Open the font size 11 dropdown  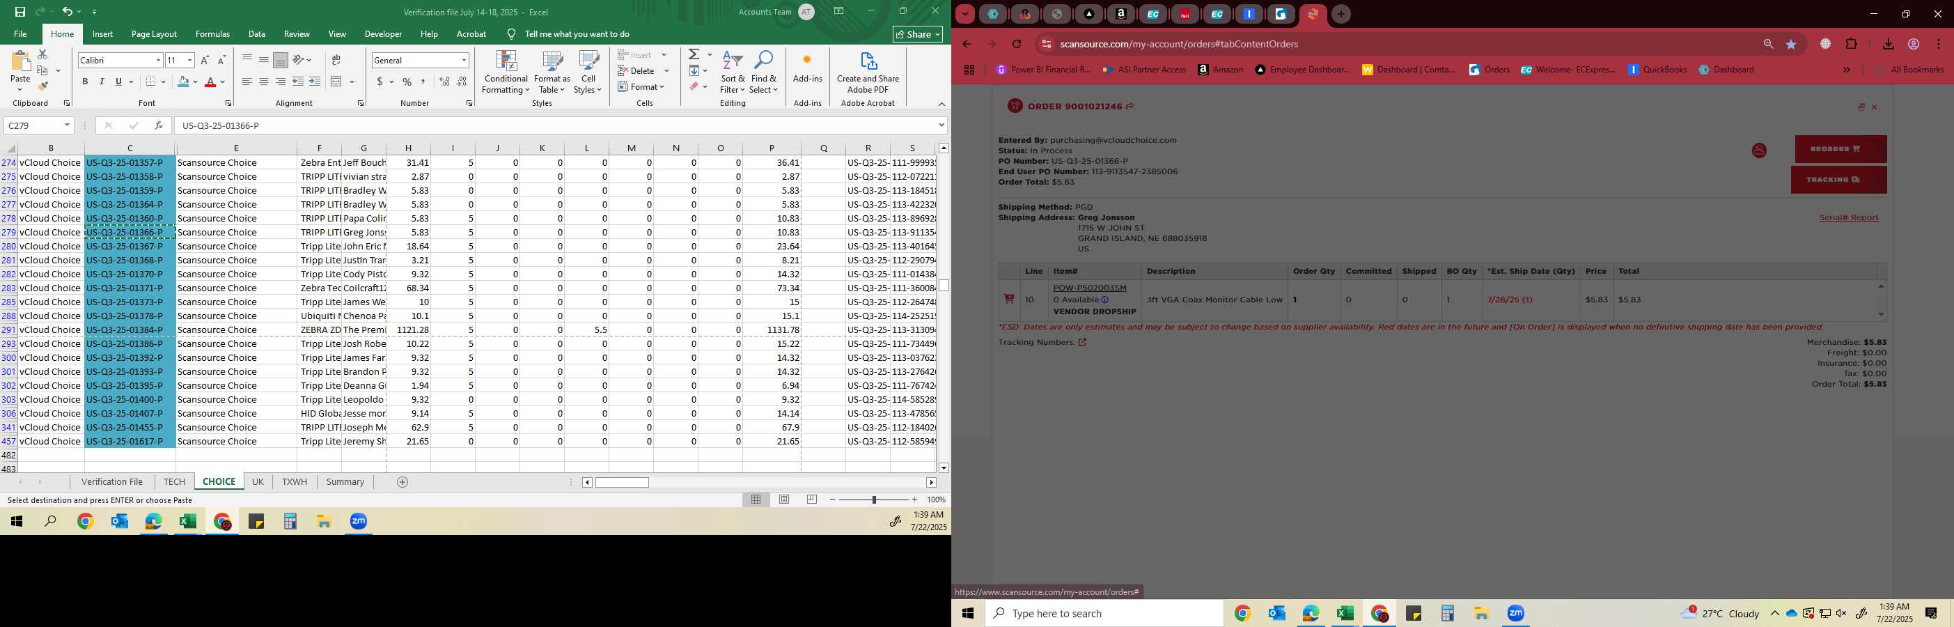pos(189,60)
